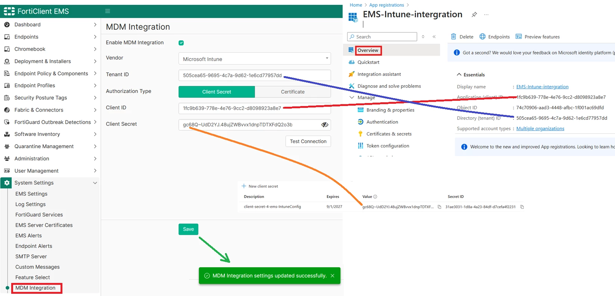The height and width of the screenshot is (296, 615).
Task: Expand the Quarantine Management chevron
Action: click(x=95, y=146)
